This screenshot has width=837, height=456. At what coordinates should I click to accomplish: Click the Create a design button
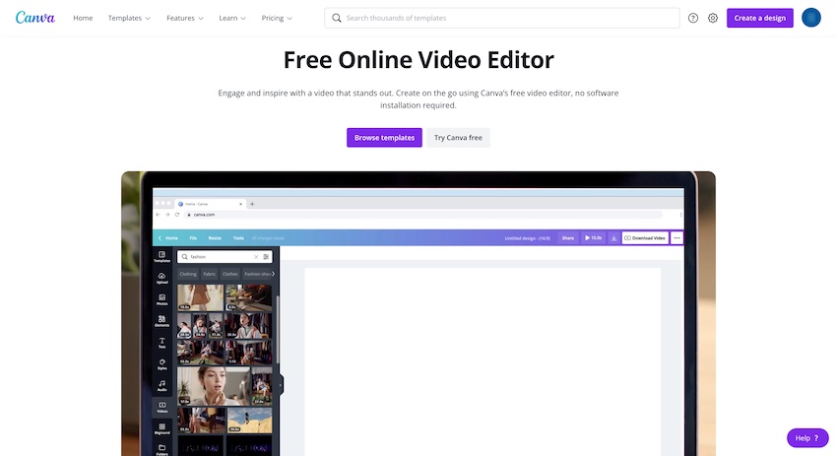point(759,18)
